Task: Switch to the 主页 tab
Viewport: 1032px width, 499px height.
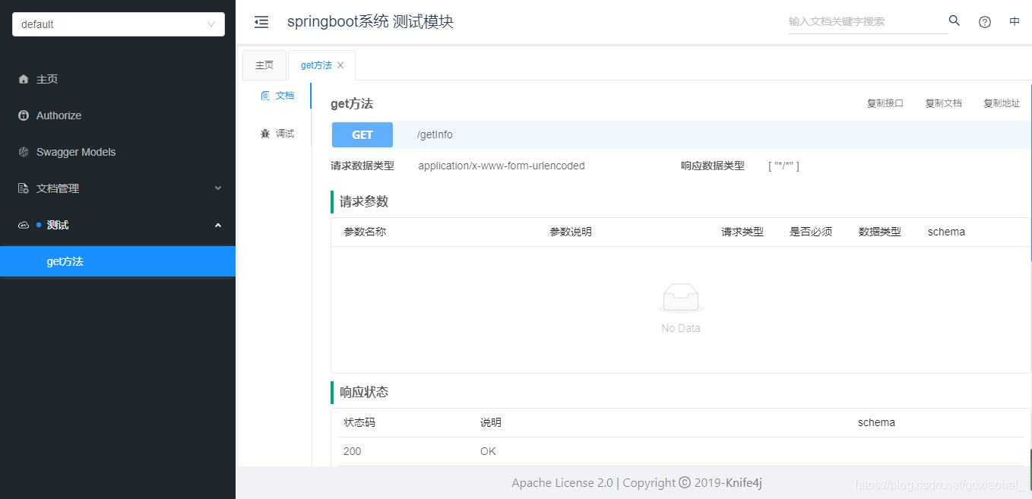Action: (x=264, y=65)
